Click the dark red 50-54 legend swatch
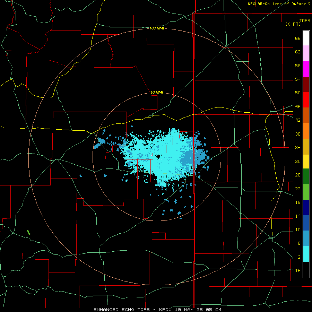 click(x=306, y=85)
